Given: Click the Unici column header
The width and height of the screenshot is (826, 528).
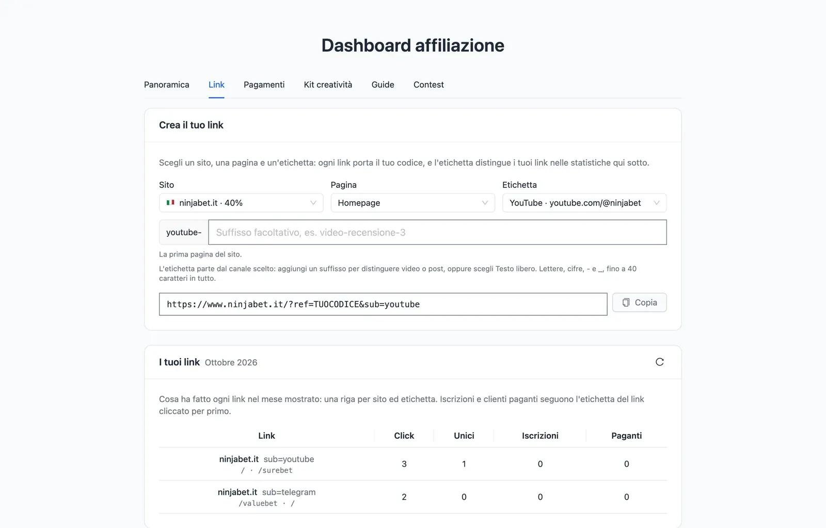Looking at the screenshot, I should (464, 436).
